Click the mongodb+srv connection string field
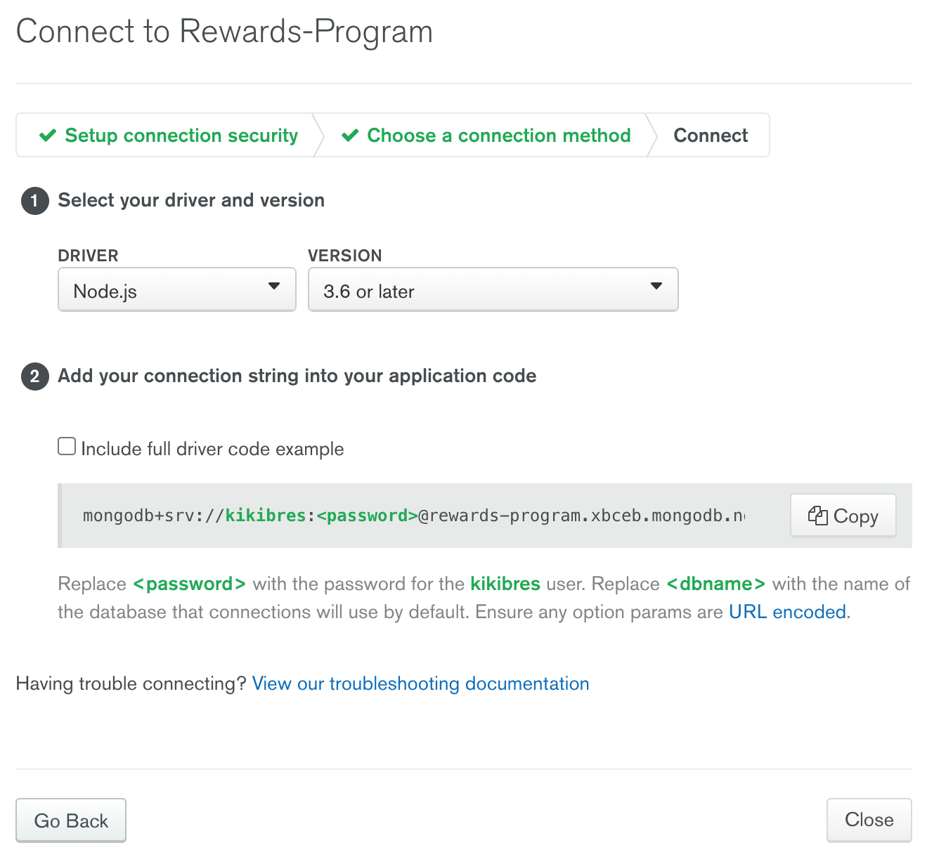Screen dimensions: 946x864 (413, 516)
